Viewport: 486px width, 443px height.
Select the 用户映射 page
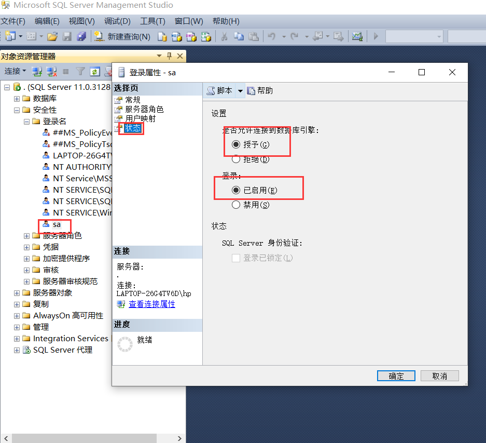coord(141,118)
